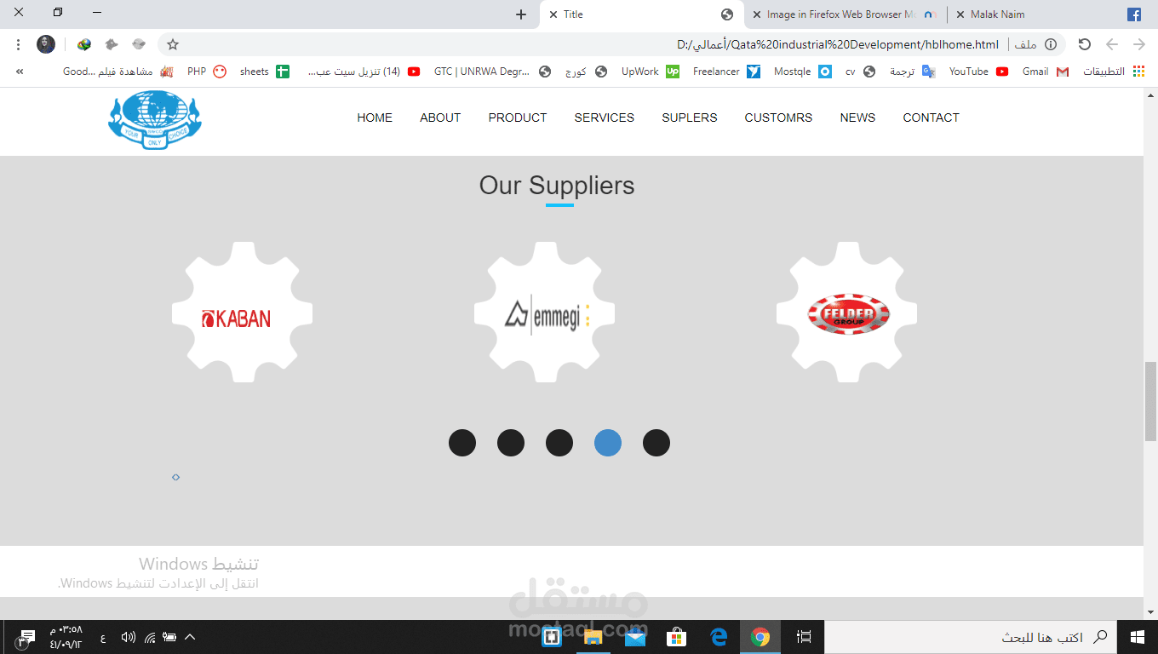Switch to the Image in Firefox Web Browser tab
The image size is (1158, 654).
coord(846,14)
